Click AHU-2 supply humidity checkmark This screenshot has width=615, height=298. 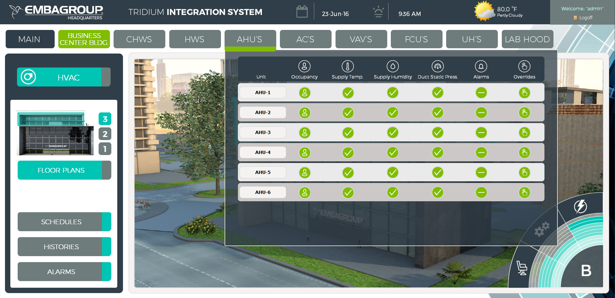click(x=393, y=113)
